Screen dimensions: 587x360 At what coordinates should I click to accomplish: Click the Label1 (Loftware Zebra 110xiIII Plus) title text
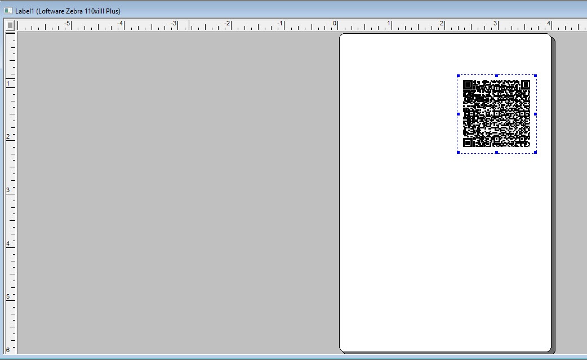[x=68, y=11]
